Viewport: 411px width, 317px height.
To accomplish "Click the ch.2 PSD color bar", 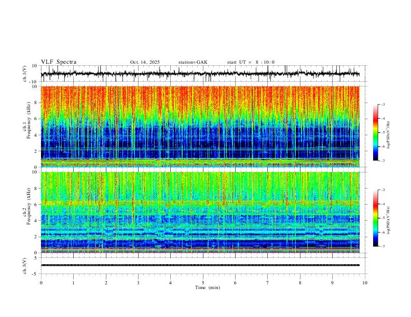I will [x=375, y=218].
